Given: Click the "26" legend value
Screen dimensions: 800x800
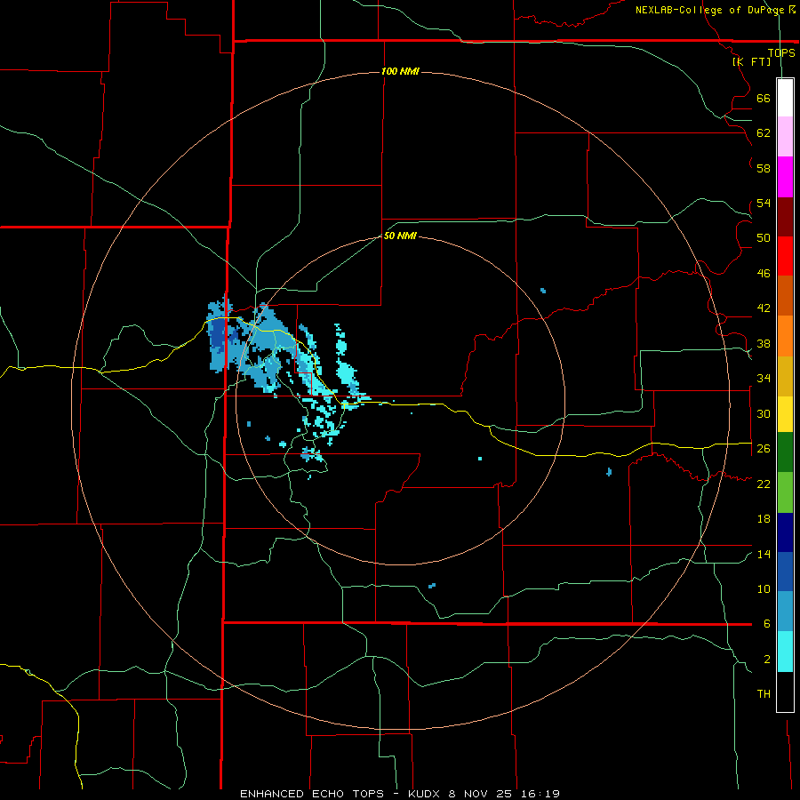Looking at the screenshot, I should pos(764,449).
